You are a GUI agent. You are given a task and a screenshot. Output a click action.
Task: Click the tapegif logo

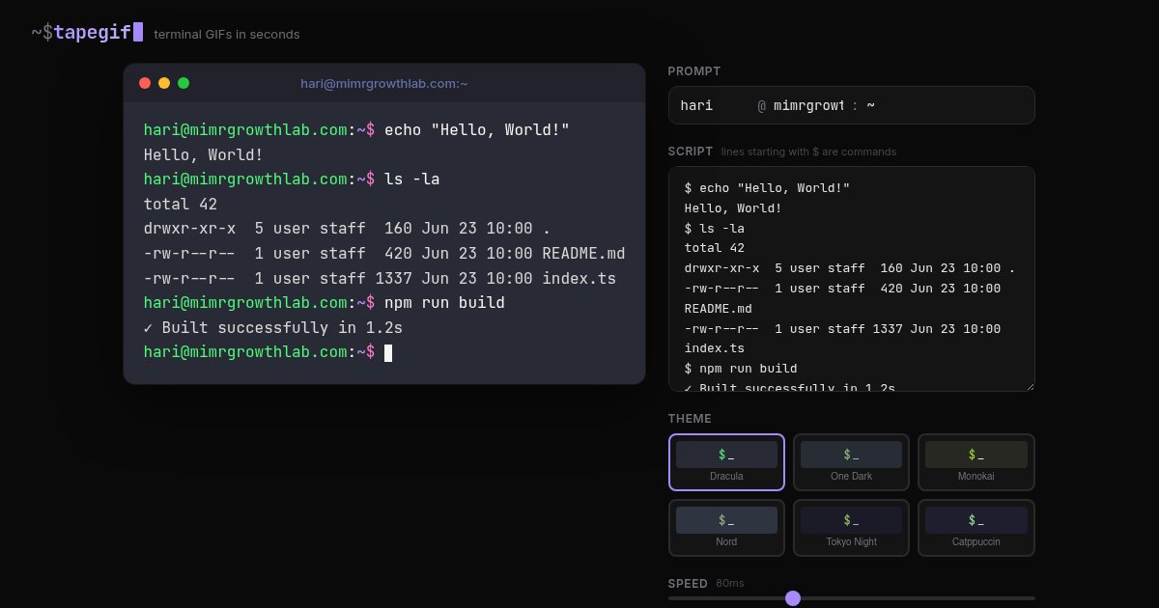click(87, 33)
